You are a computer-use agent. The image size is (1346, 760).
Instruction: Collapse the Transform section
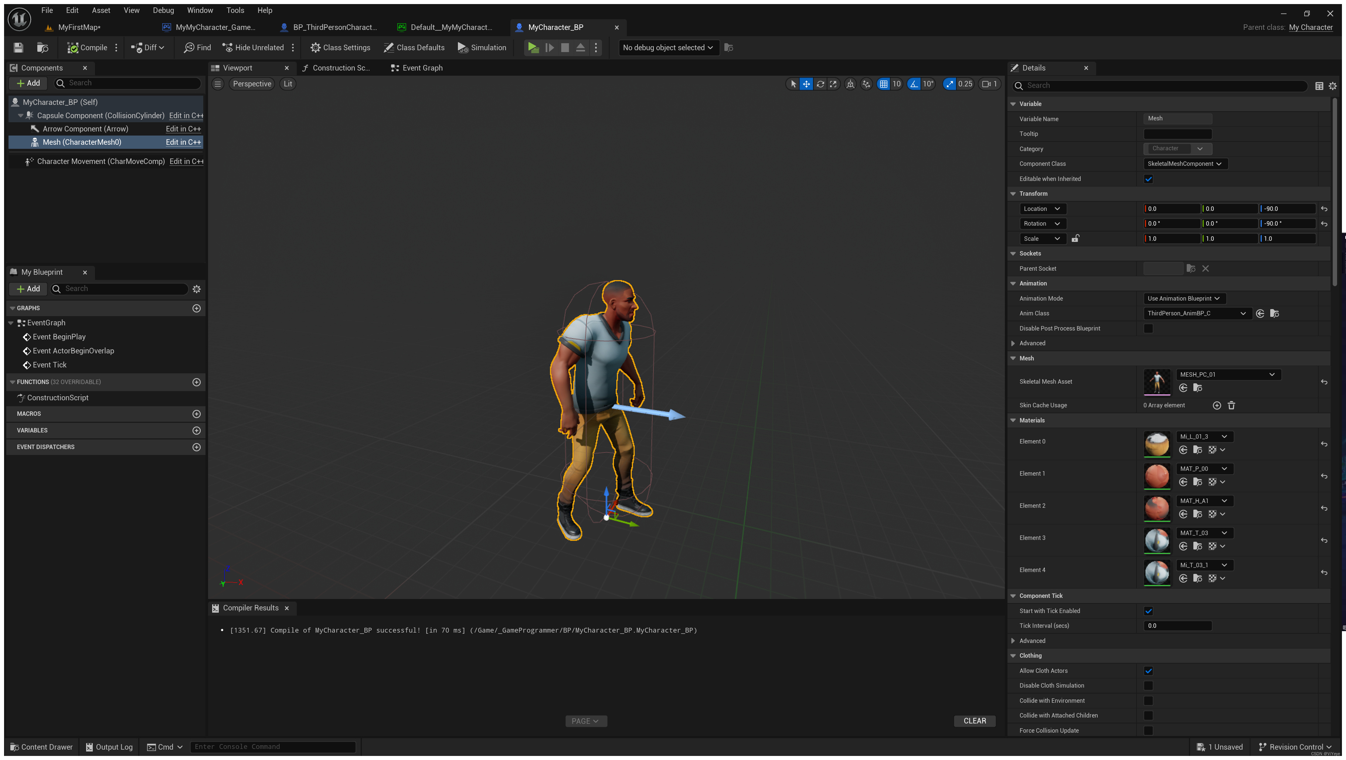coord(1013,194)
